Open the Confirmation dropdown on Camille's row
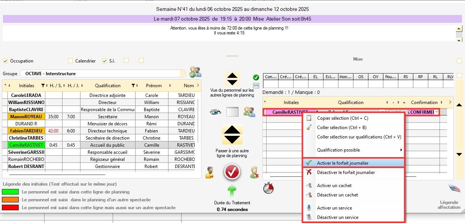Screen dimensions: 465x223 tap(437, 112)
